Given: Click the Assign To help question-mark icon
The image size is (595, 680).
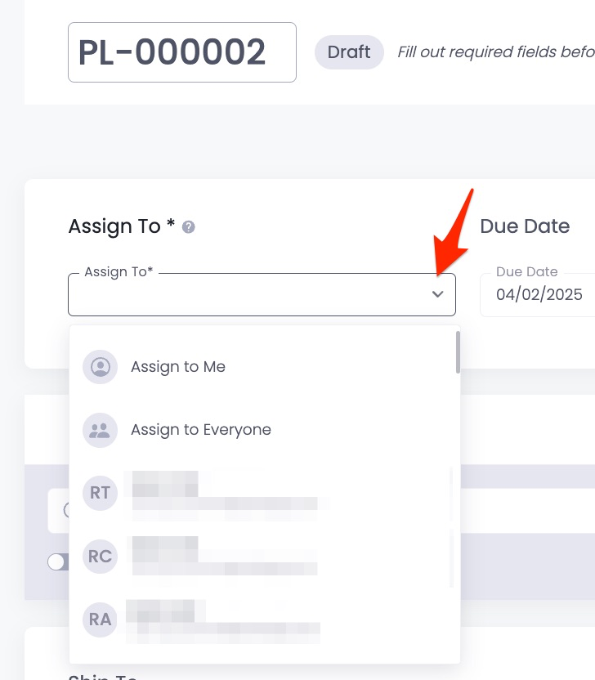Looking at the screenshot, I should pos(189,227).
